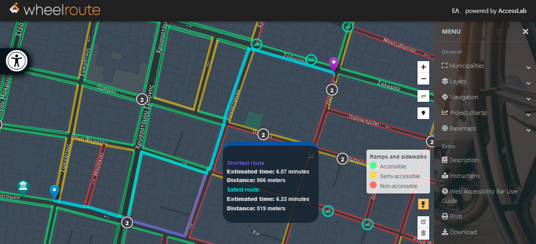The width and height of the screenshot is (536, 244).
Task: Switch language using the ΕΛ button
Action: pyautogui.click(x=456, y=11)
